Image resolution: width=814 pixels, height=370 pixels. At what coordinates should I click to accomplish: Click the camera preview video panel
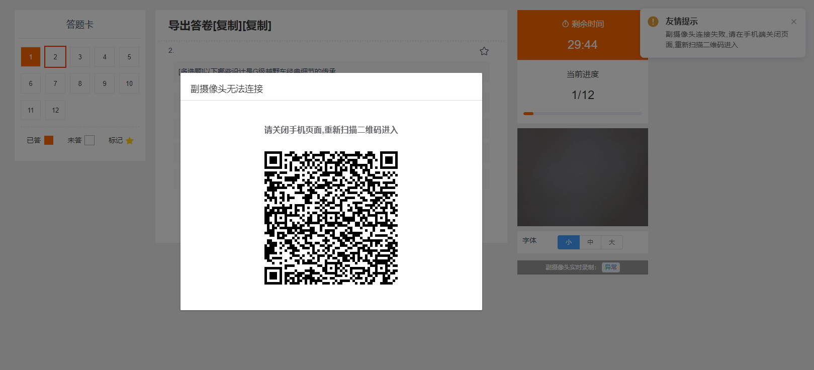click(x=583, y=177)
